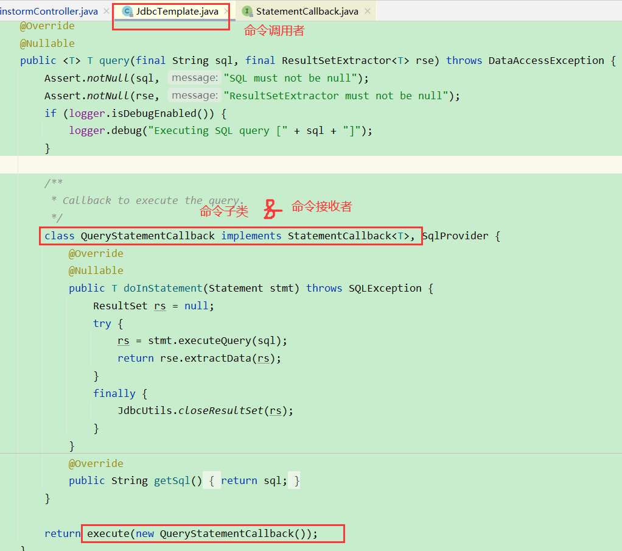Click the getSql method name
622x551 pixels.
tap(172, 481)
